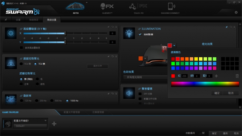This screenshot has width=242, height=136.
Task: Add custom color with plus icon
Action: click(216, 76)
